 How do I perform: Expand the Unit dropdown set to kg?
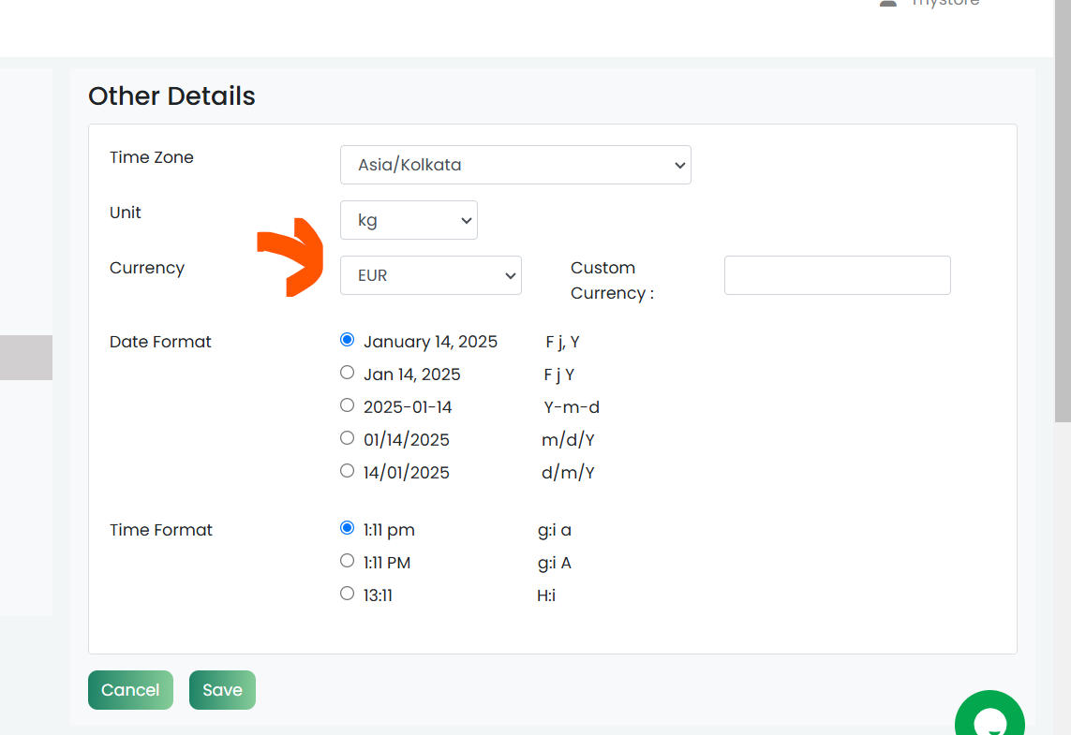(409, 220)
